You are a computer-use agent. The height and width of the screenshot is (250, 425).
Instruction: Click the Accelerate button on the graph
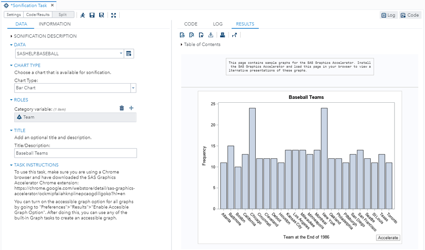388,238
